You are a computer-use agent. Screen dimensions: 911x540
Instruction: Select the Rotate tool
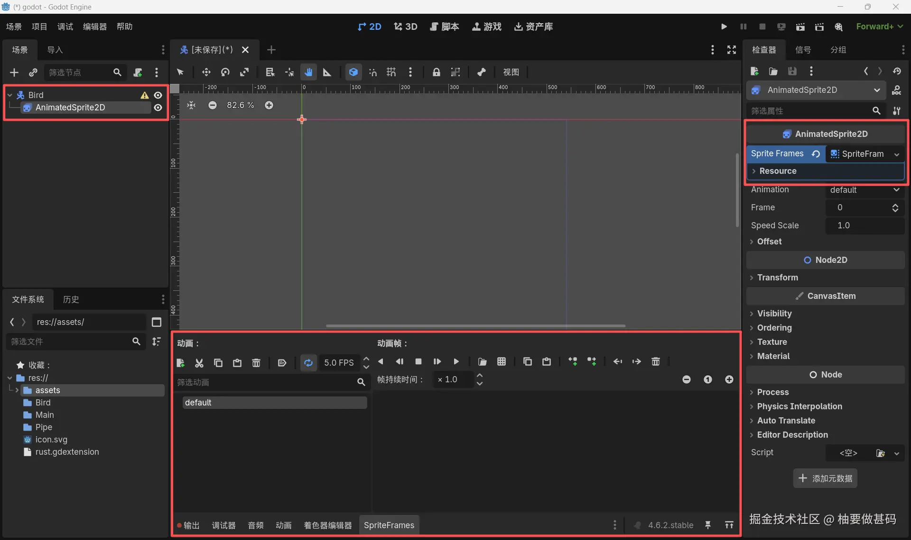pyautogui.click(x=225, y=72)
